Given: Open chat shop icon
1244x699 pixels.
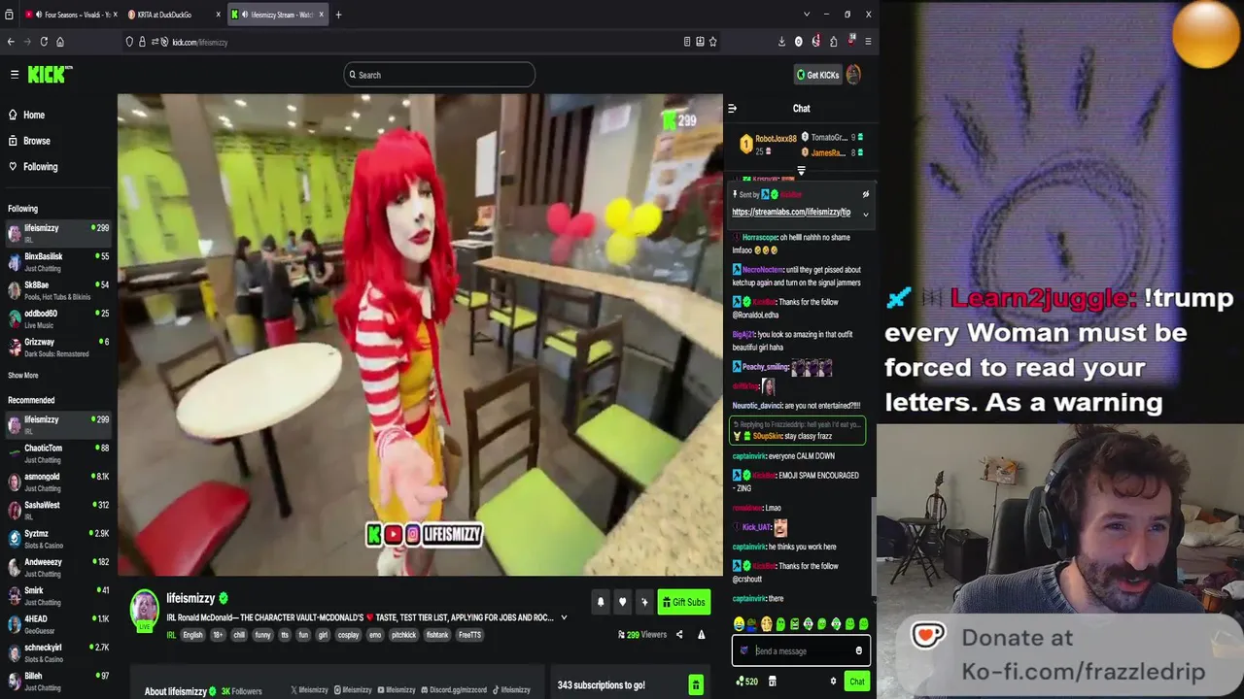Looking at the screenshot, I should [x=773, y=682].
